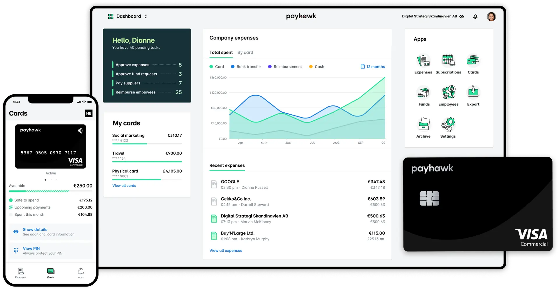Open the user profile avatar menu
This screenshot has height=290, width=559.
491,17
